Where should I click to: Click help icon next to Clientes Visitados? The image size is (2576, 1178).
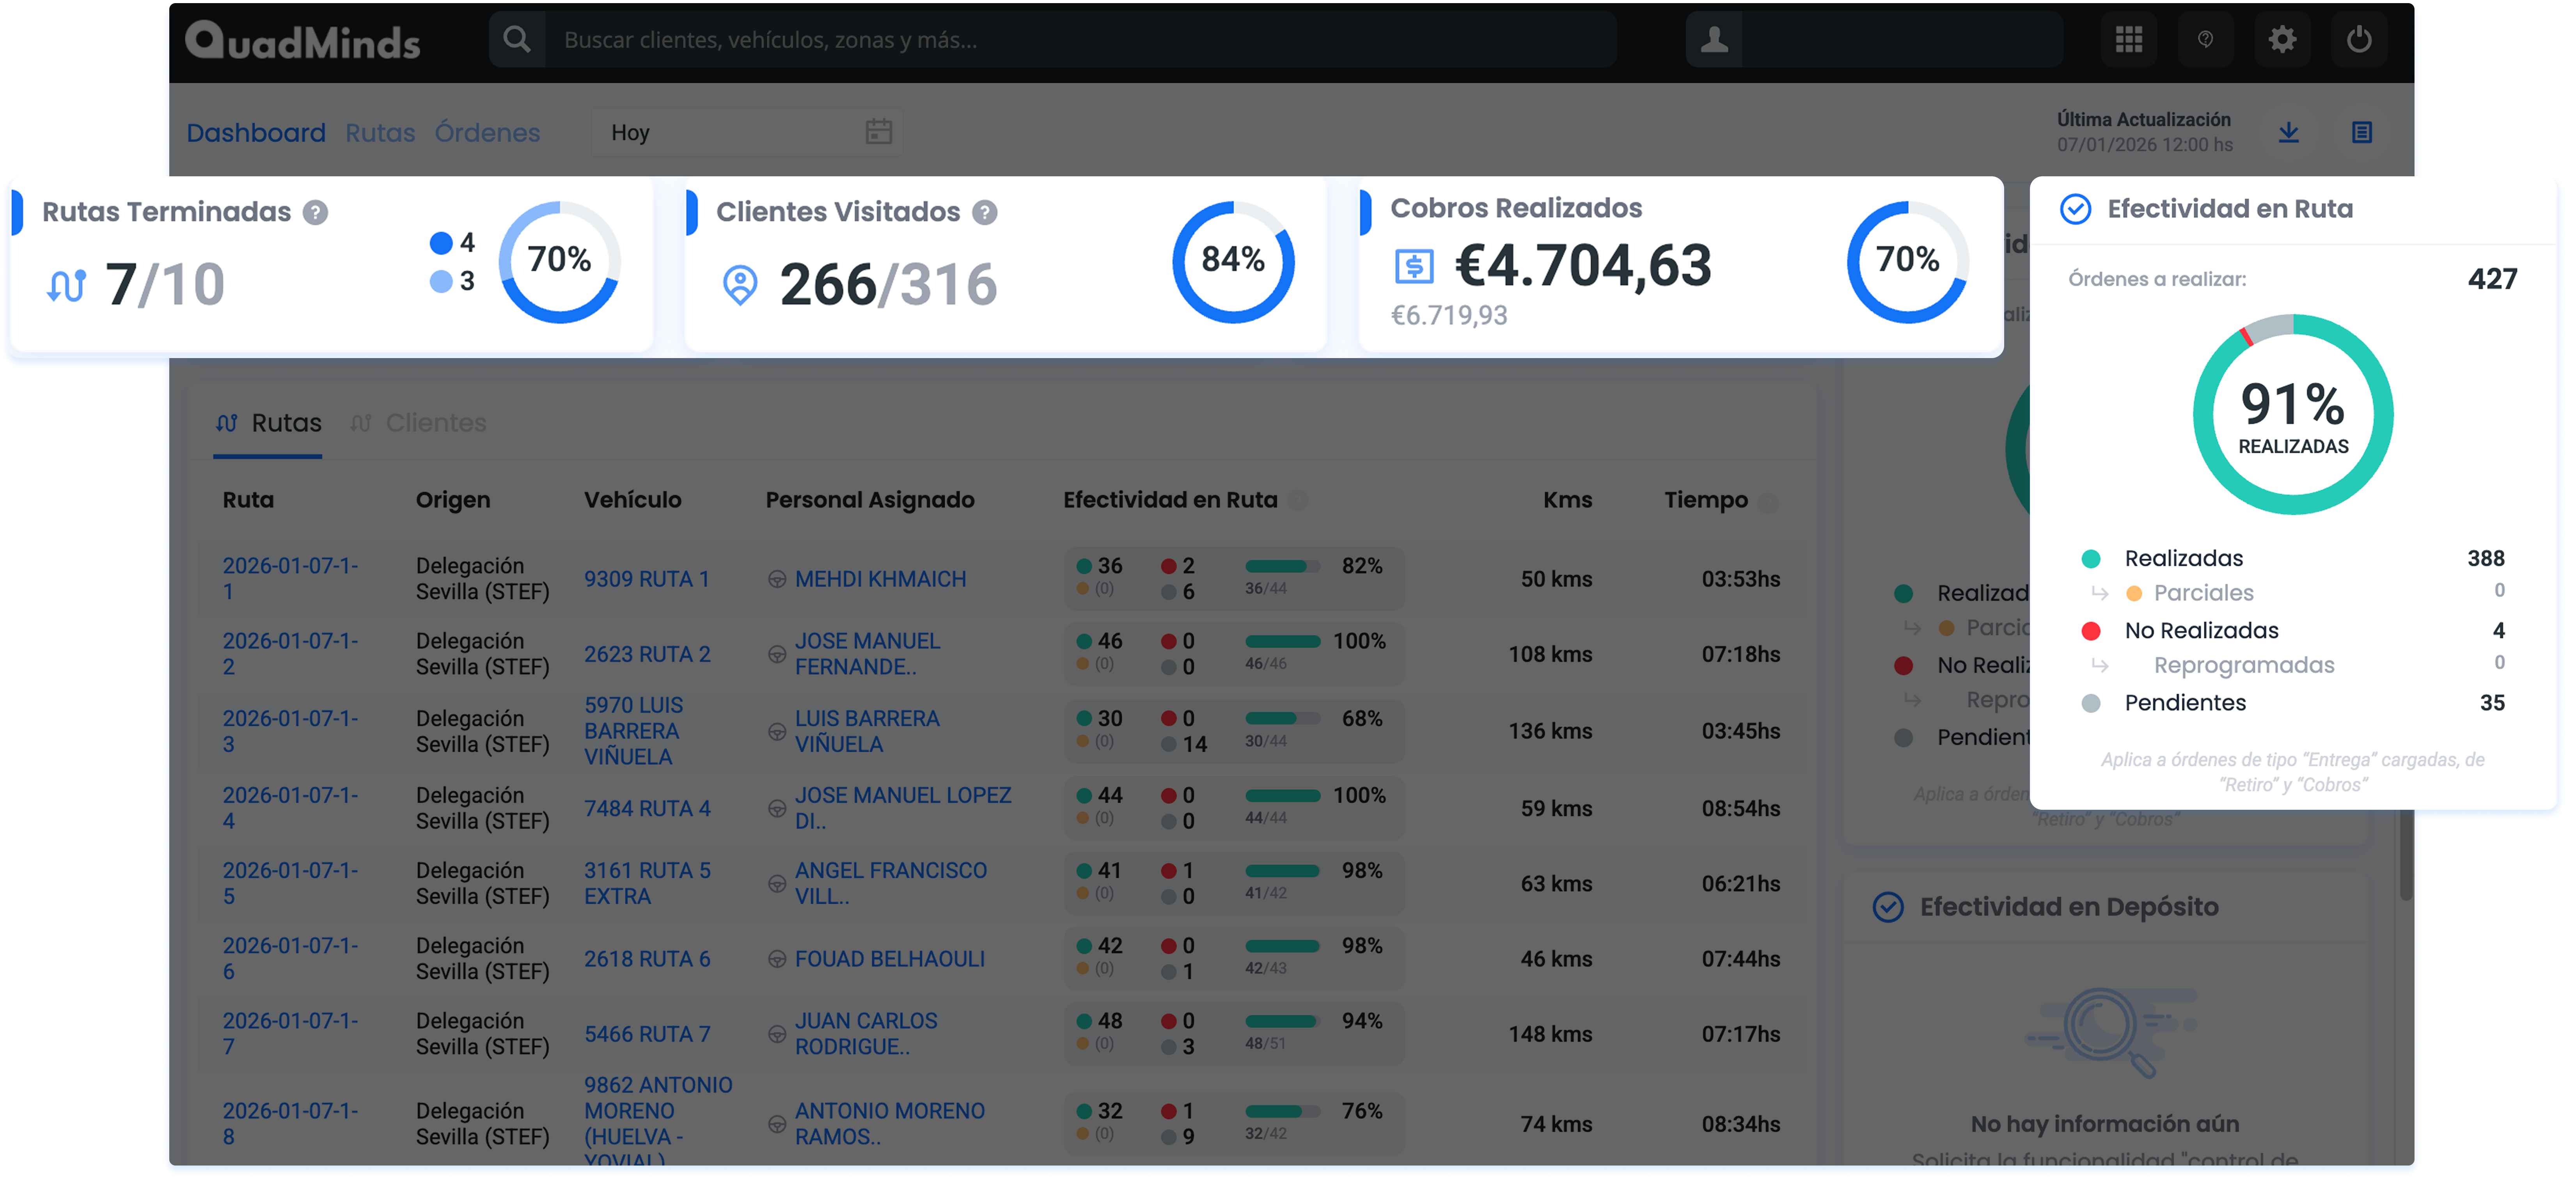[x=984, y=212]
